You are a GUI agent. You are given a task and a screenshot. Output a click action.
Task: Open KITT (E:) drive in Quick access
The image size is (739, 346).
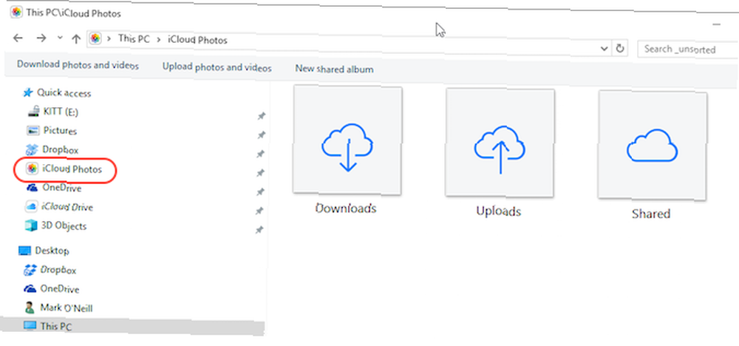61,112
